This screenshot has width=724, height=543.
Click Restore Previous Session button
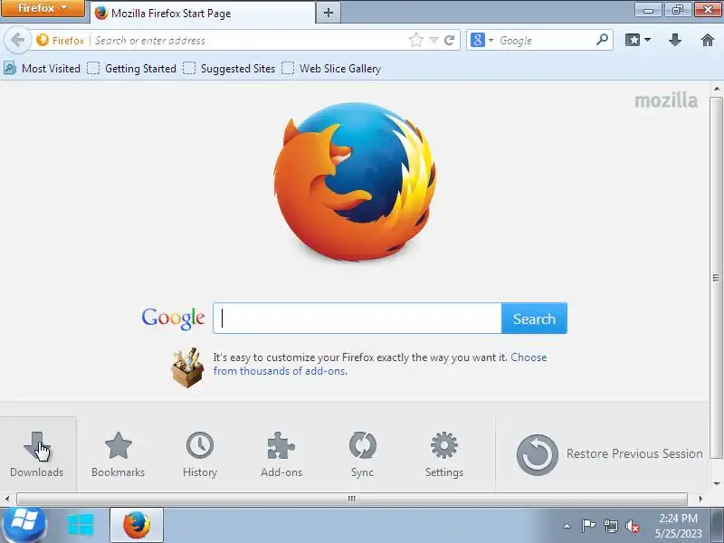click(609, 454)
